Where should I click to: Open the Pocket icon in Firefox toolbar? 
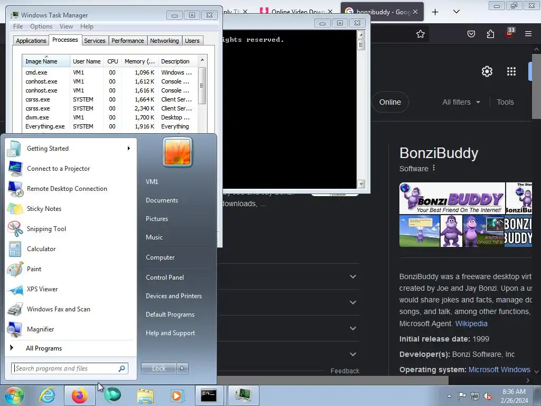pos(471,34)
